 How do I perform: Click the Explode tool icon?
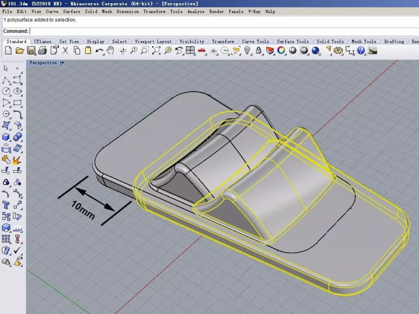(17, 160)
